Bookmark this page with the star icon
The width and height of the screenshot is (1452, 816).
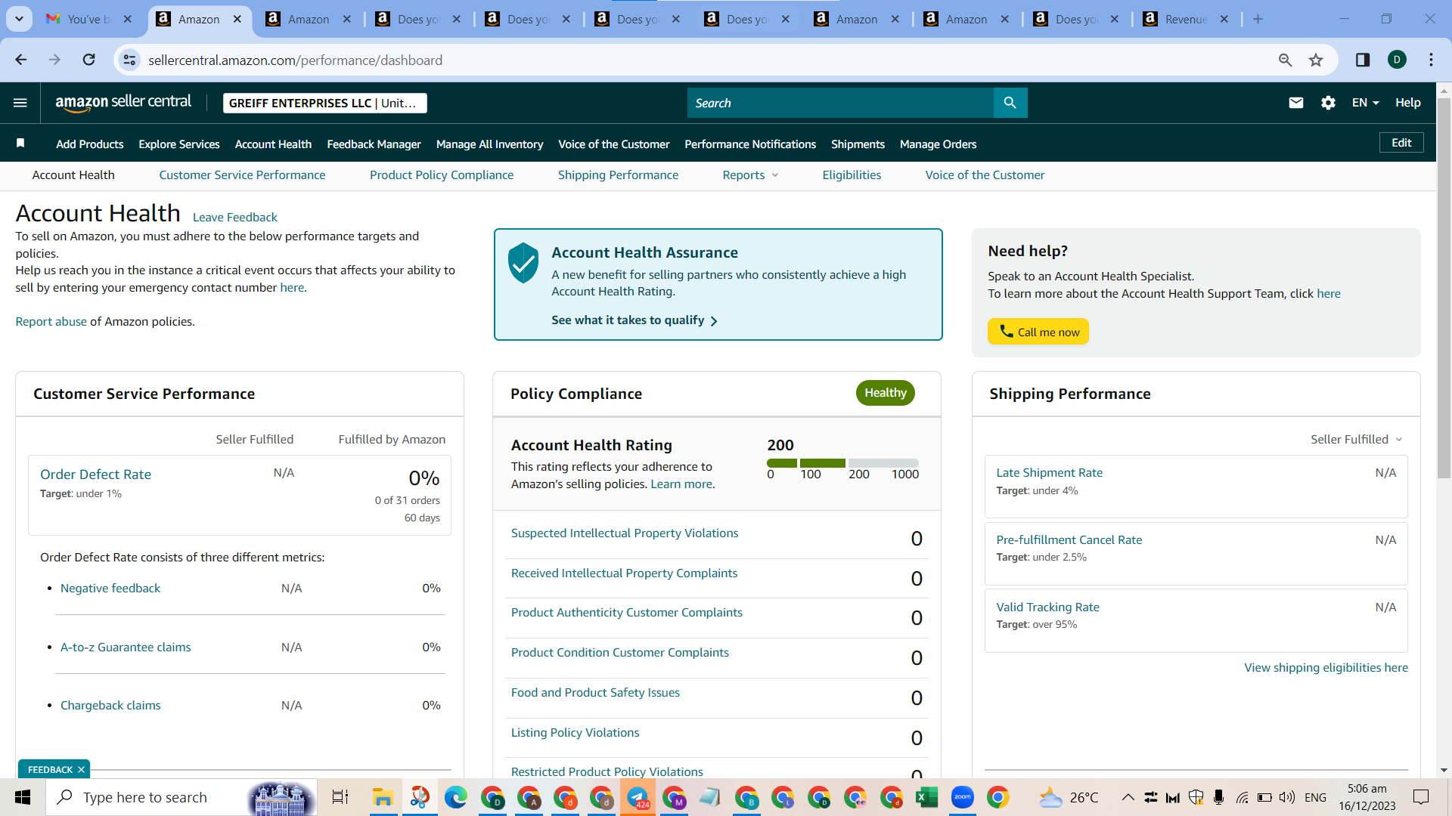pyautogui.click(x=1316, y=60)
